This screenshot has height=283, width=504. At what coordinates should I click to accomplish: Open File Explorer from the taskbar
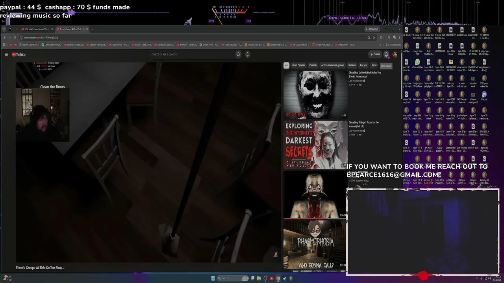coord(259,278)
